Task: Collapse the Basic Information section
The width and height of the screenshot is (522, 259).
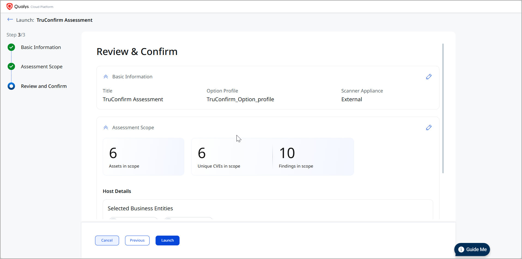Action: pos(106,77)
